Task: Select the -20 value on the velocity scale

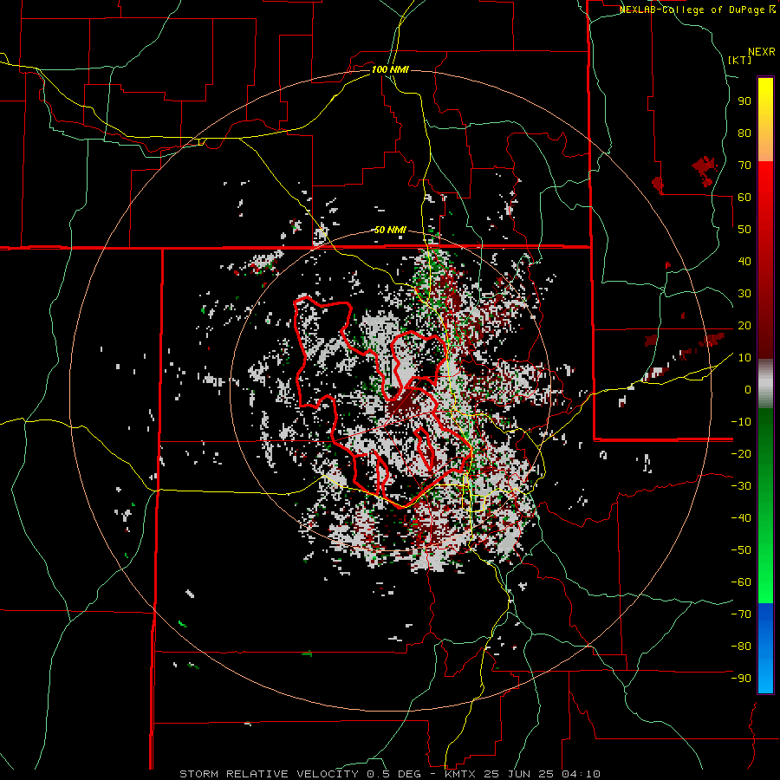Action: pyautogui.click(x=741, y=454)
